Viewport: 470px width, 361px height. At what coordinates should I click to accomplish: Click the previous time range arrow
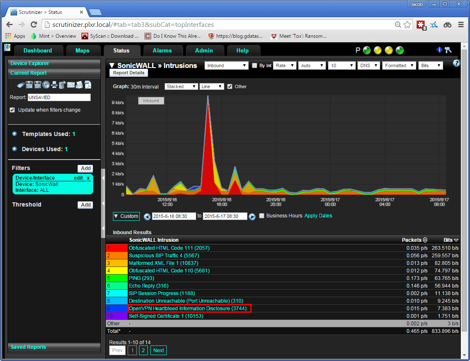147,217
